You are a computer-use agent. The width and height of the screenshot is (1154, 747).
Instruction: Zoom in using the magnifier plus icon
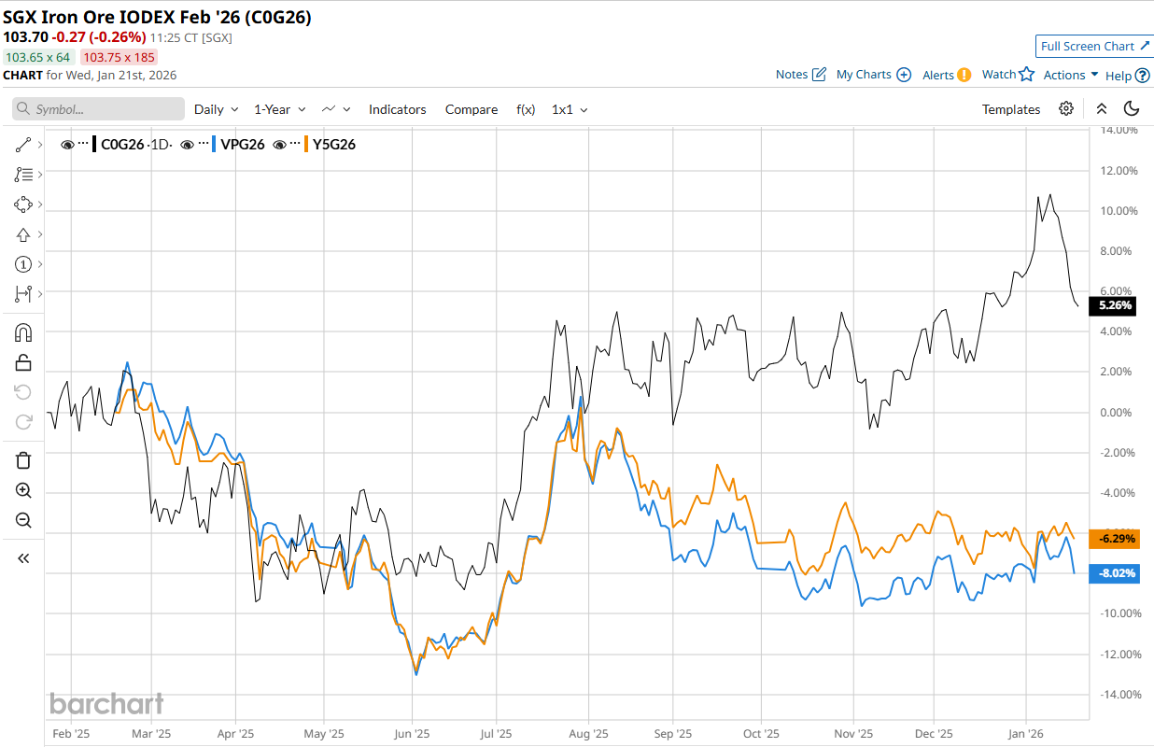[23, 490]
